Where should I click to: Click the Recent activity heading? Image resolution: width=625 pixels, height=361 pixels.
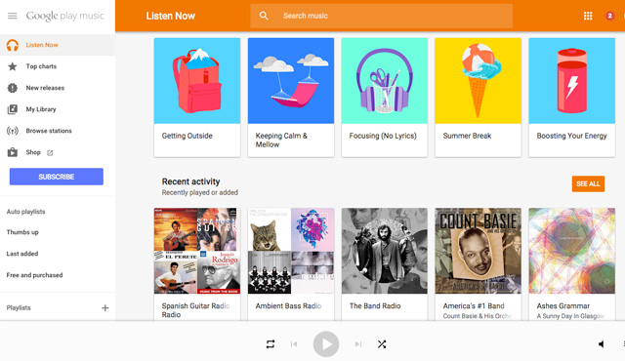191,181
